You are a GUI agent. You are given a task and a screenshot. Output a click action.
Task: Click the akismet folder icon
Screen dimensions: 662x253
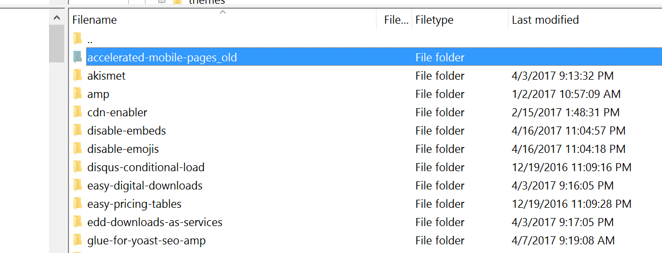78,76
